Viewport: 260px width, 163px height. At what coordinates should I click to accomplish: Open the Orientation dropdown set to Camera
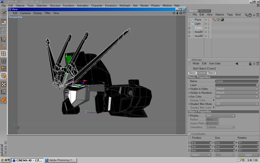[x=220, y=127]
